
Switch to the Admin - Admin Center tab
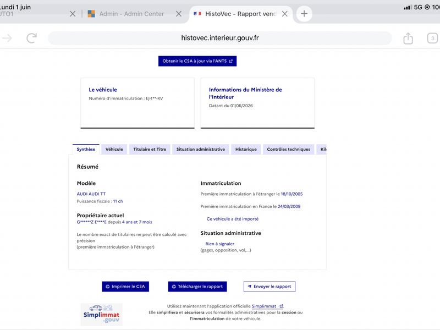pos(131,14)
